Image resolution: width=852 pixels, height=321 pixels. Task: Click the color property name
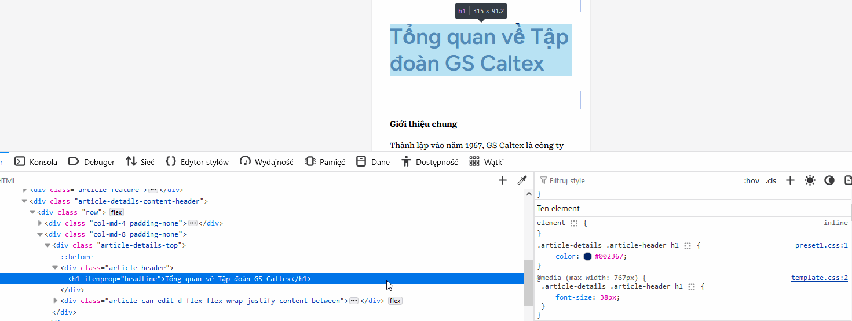click(x=565, y=256)
